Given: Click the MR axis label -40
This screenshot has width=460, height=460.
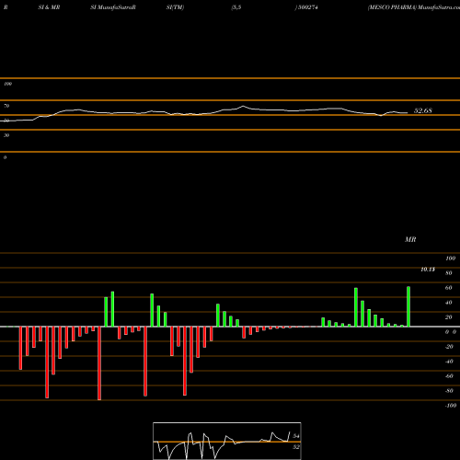Looking at the screenshot, I should (449, 362).
